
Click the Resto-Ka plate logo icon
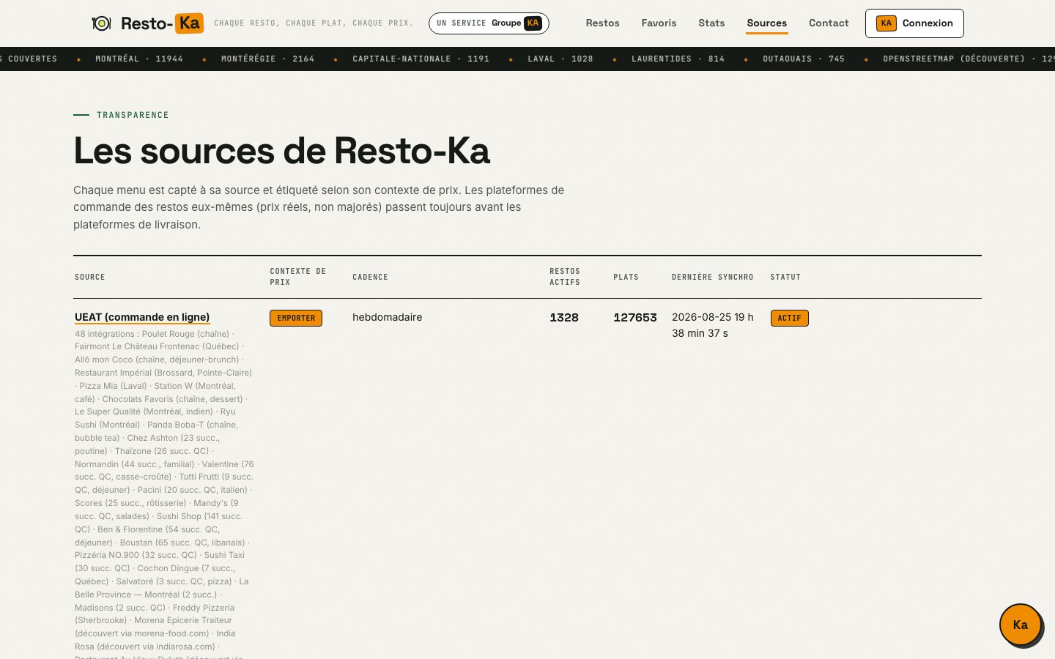101,23
